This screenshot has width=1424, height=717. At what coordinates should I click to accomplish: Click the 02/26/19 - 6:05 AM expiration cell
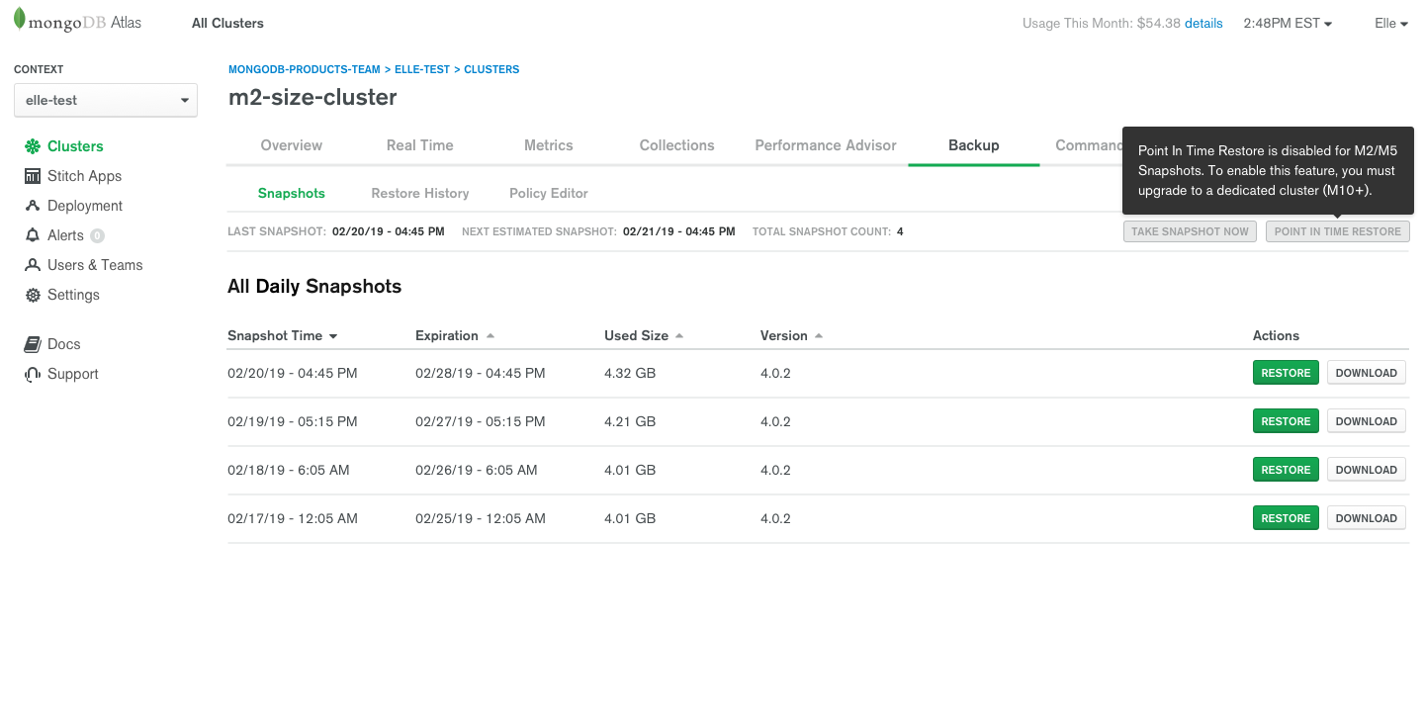click(477, 470)
